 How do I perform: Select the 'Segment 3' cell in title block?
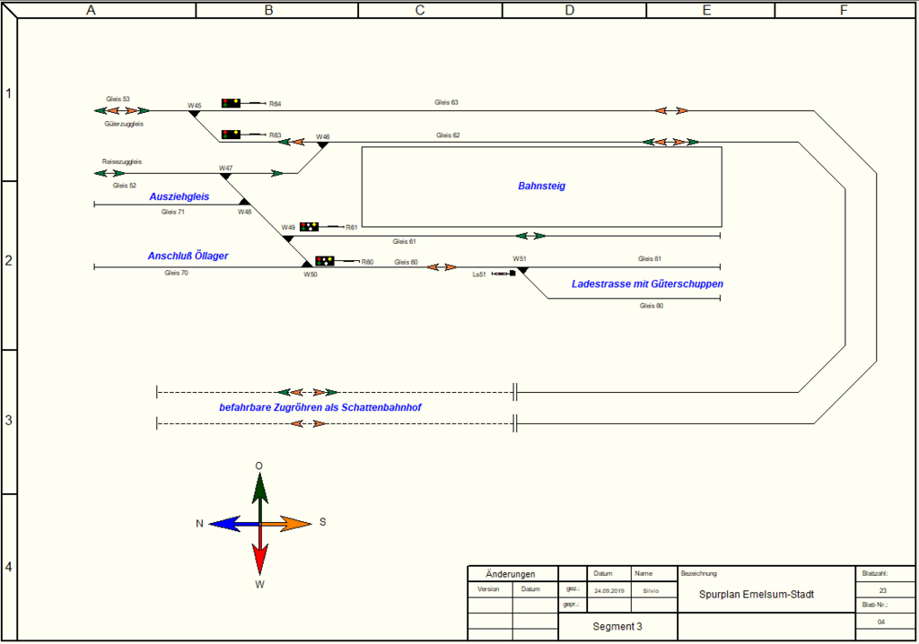617,626
